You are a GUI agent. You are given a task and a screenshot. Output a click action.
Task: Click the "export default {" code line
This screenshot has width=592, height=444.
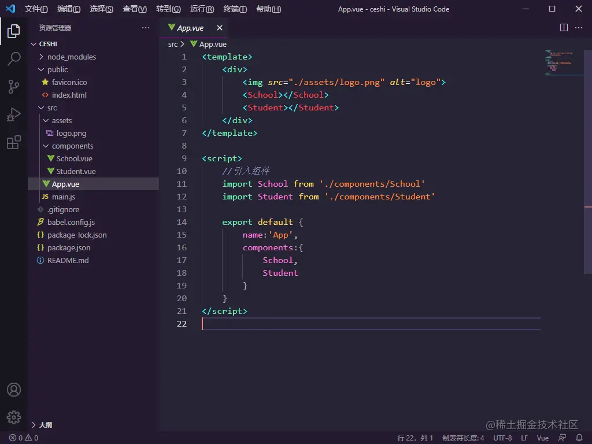(x=262, y=222)
